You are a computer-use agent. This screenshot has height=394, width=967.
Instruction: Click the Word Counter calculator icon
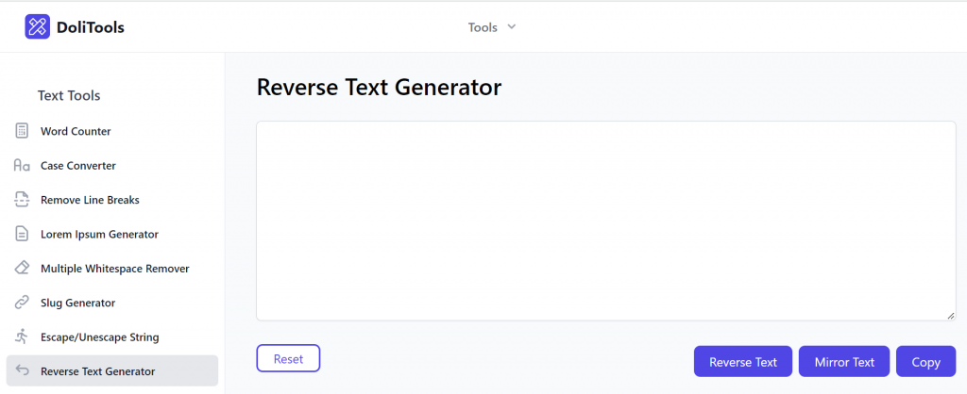point(22,131)
